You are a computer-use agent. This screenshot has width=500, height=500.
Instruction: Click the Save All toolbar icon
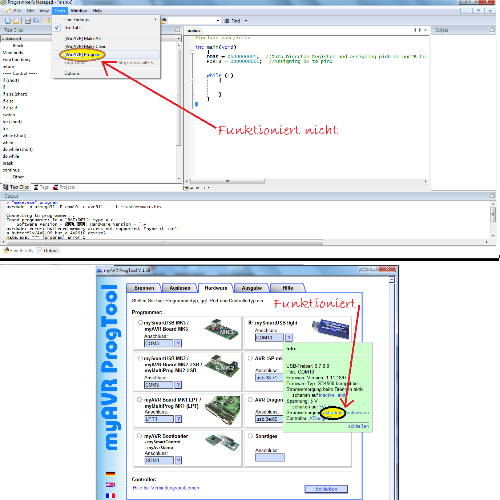(x=36, y=21)
